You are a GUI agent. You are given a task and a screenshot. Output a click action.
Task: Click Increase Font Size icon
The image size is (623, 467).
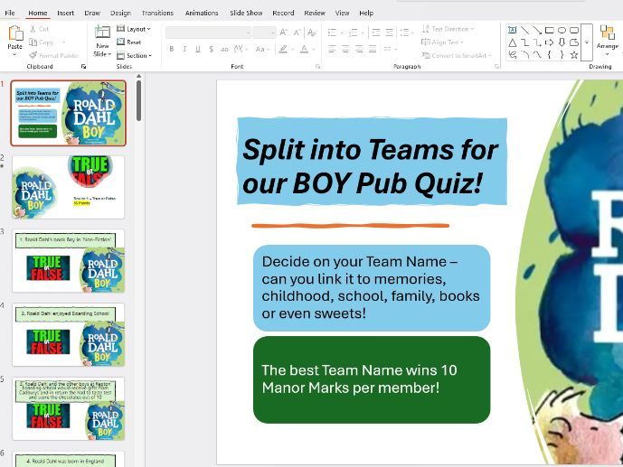[284, 33]
